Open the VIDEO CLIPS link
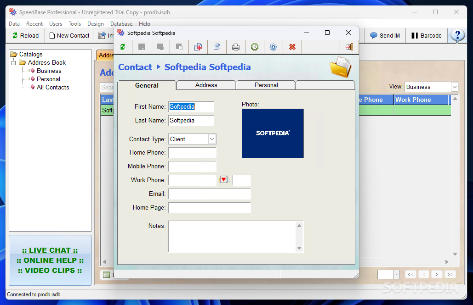This screenshot has height=305, width=473. [x=50, y=271]
